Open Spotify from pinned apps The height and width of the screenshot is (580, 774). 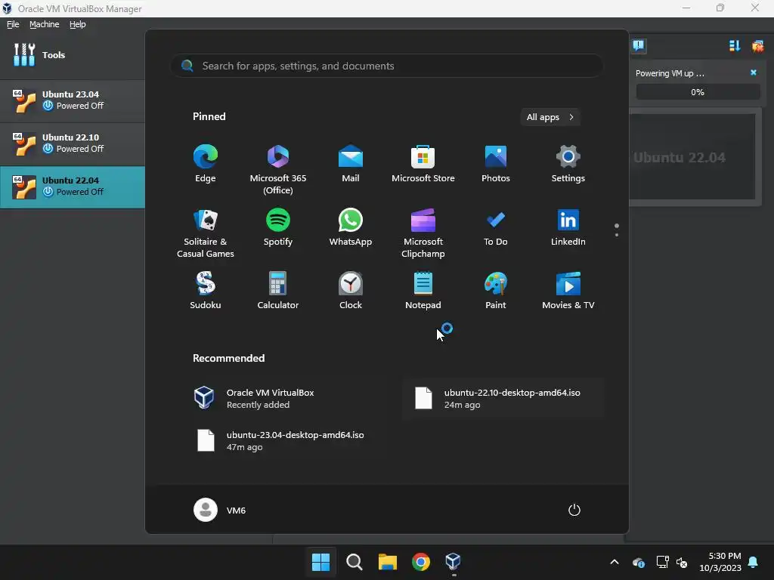[278, 227]
